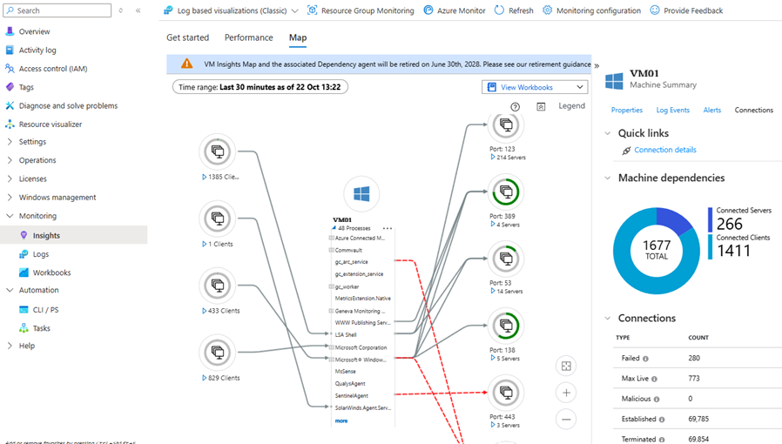Collapse the Monitoring section
The width and height of the screenshot is (782, 444).
(10, 216)
